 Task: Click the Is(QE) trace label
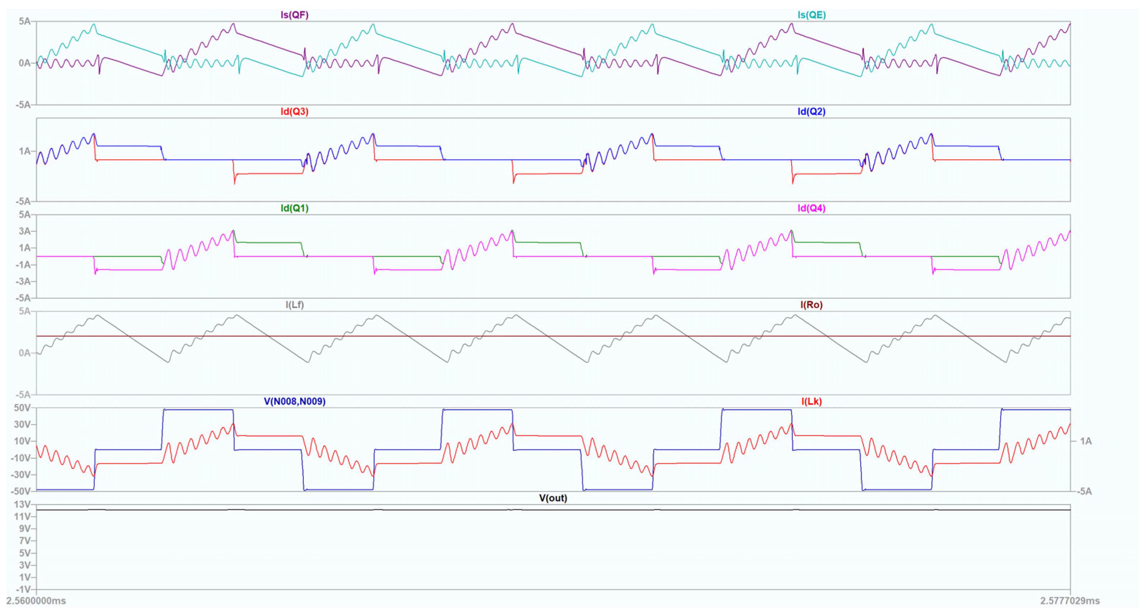click(x=811, y=15)
